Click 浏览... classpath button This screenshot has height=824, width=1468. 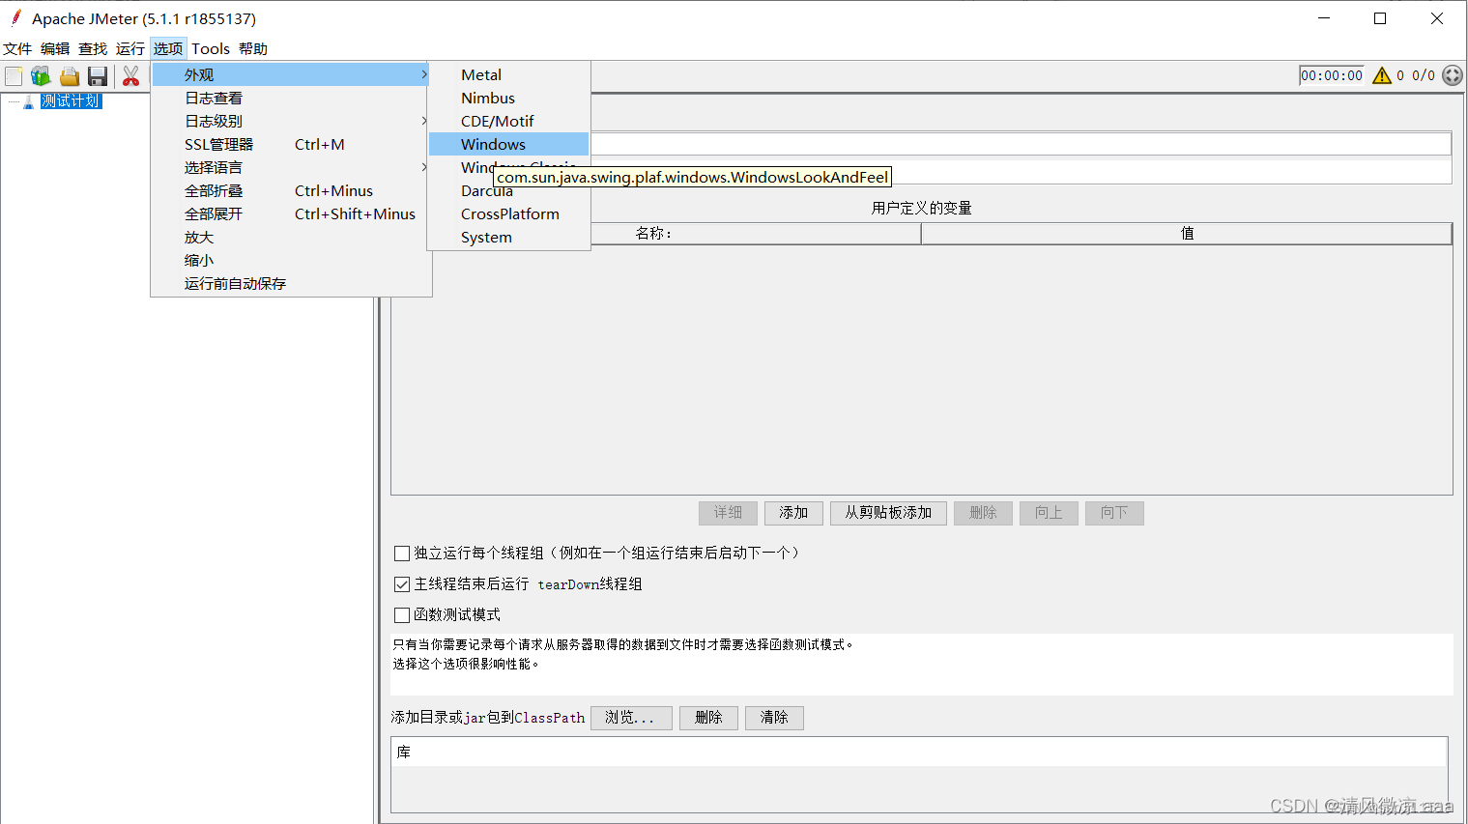pyautogui.click(x=631, y=718)
